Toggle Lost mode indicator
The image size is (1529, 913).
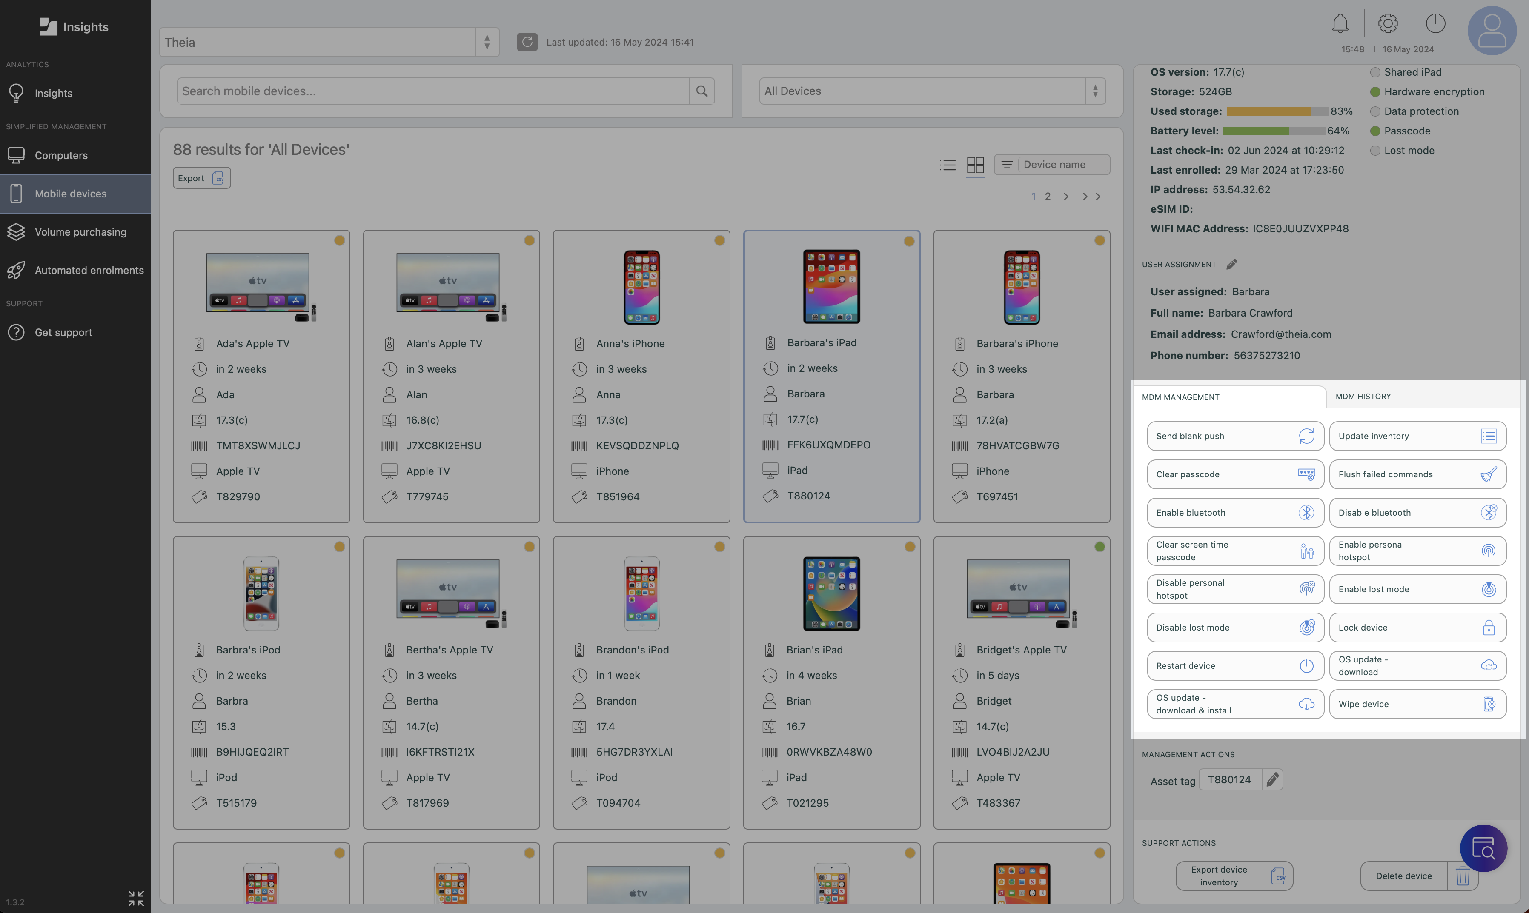pos(1374,151)
